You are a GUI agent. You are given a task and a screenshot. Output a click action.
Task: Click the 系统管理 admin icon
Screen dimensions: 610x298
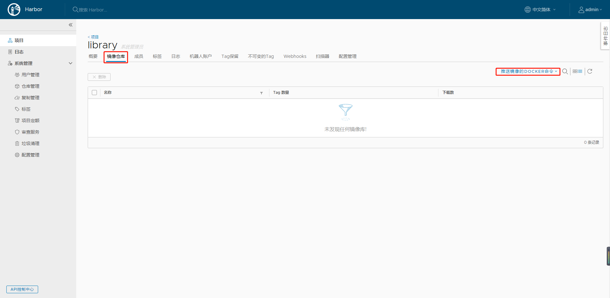(10, 63)
